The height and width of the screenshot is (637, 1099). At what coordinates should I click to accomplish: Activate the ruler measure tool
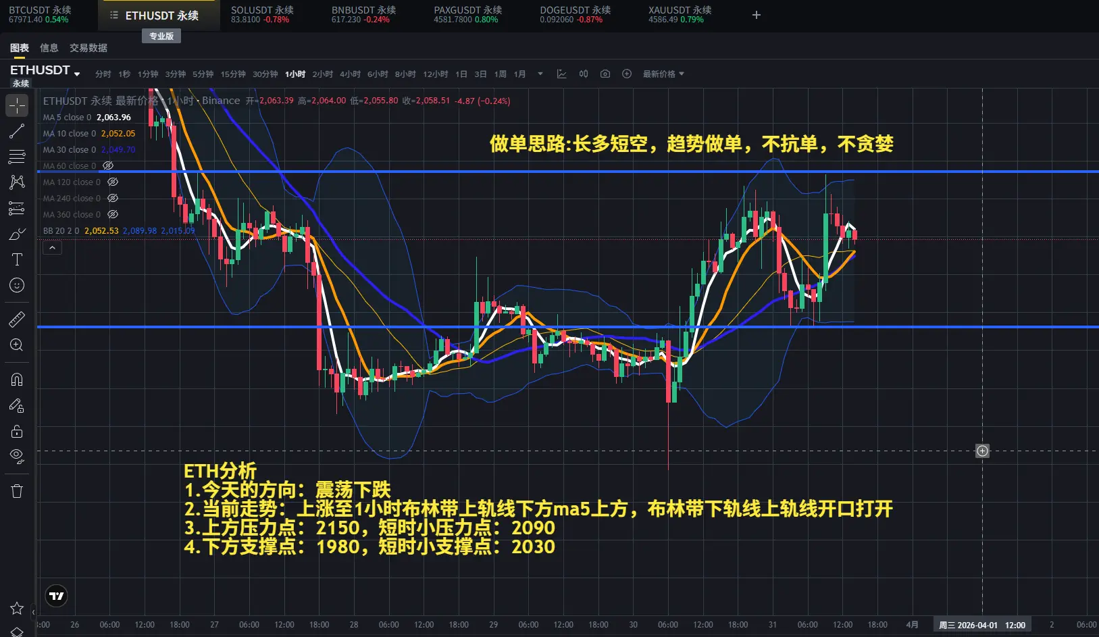click(17, 319)
